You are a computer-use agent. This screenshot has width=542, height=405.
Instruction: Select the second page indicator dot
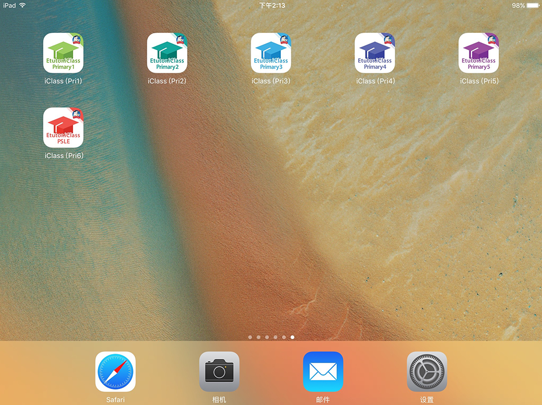click(259, 337)
